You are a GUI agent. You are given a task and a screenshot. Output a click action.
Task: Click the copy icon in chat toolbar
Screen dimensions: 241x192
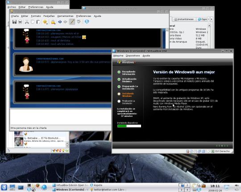click(x=33, y=22)
